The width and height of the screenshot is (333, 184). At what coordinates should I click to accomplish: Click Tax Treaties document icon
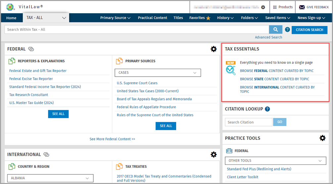click(x=119, y=166)
